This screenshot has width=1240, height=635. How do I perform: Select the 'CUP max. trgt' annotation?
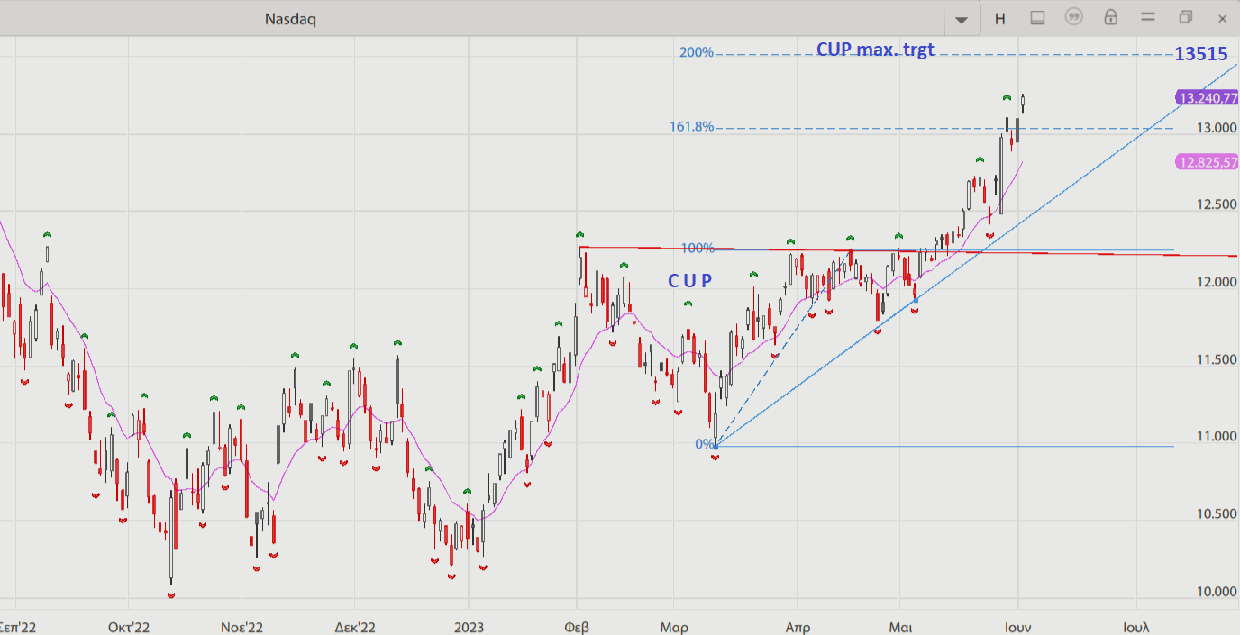click(875, 50)
